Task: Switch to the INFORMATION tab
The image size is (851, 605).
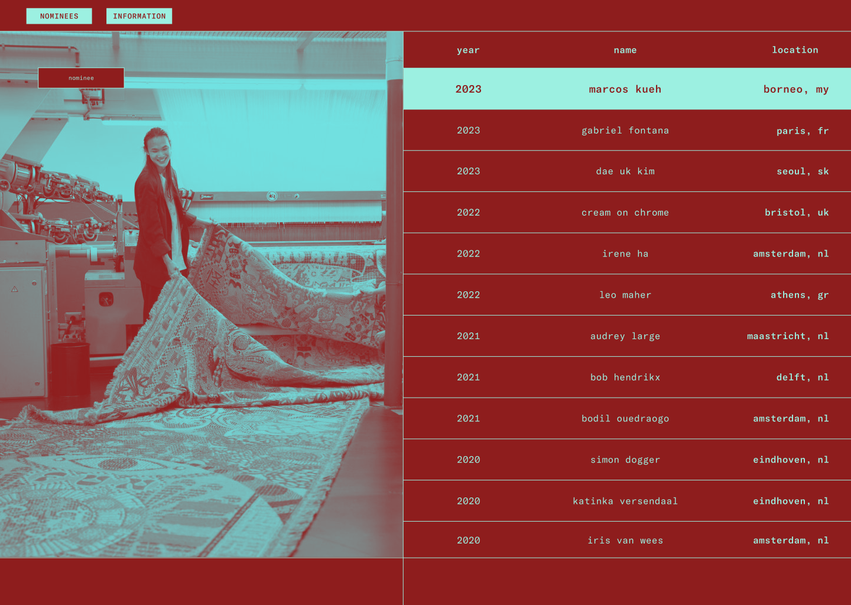Action: tap(139, 16)
